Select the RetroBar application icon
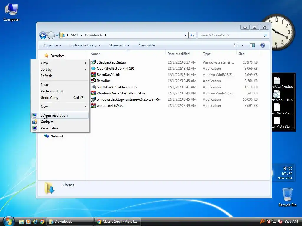 click(93, 81)
